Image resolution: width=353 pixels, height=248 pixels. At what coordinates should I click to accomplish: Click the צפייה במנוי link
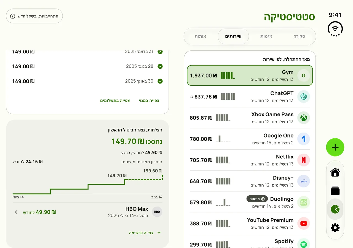pyautogui.click(x=149, y=101)
